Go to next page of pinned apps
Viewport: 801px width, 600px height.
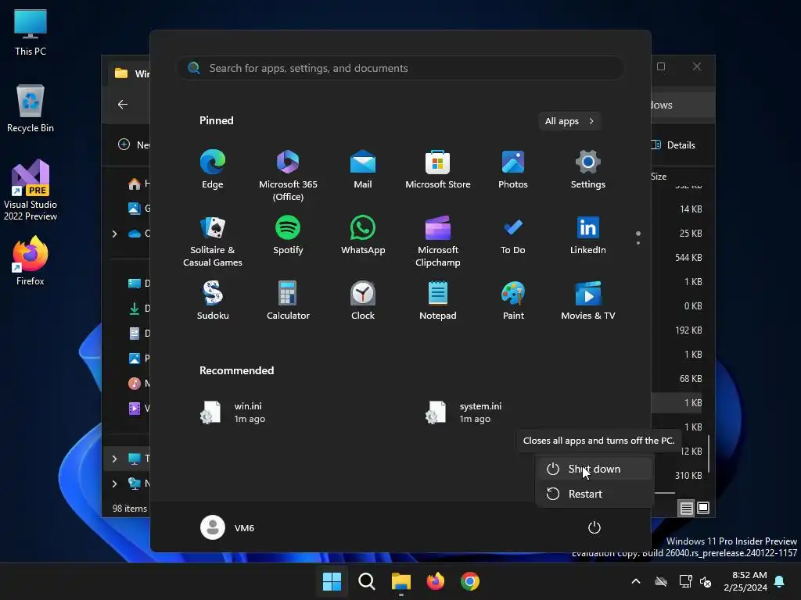click(638, 243)
